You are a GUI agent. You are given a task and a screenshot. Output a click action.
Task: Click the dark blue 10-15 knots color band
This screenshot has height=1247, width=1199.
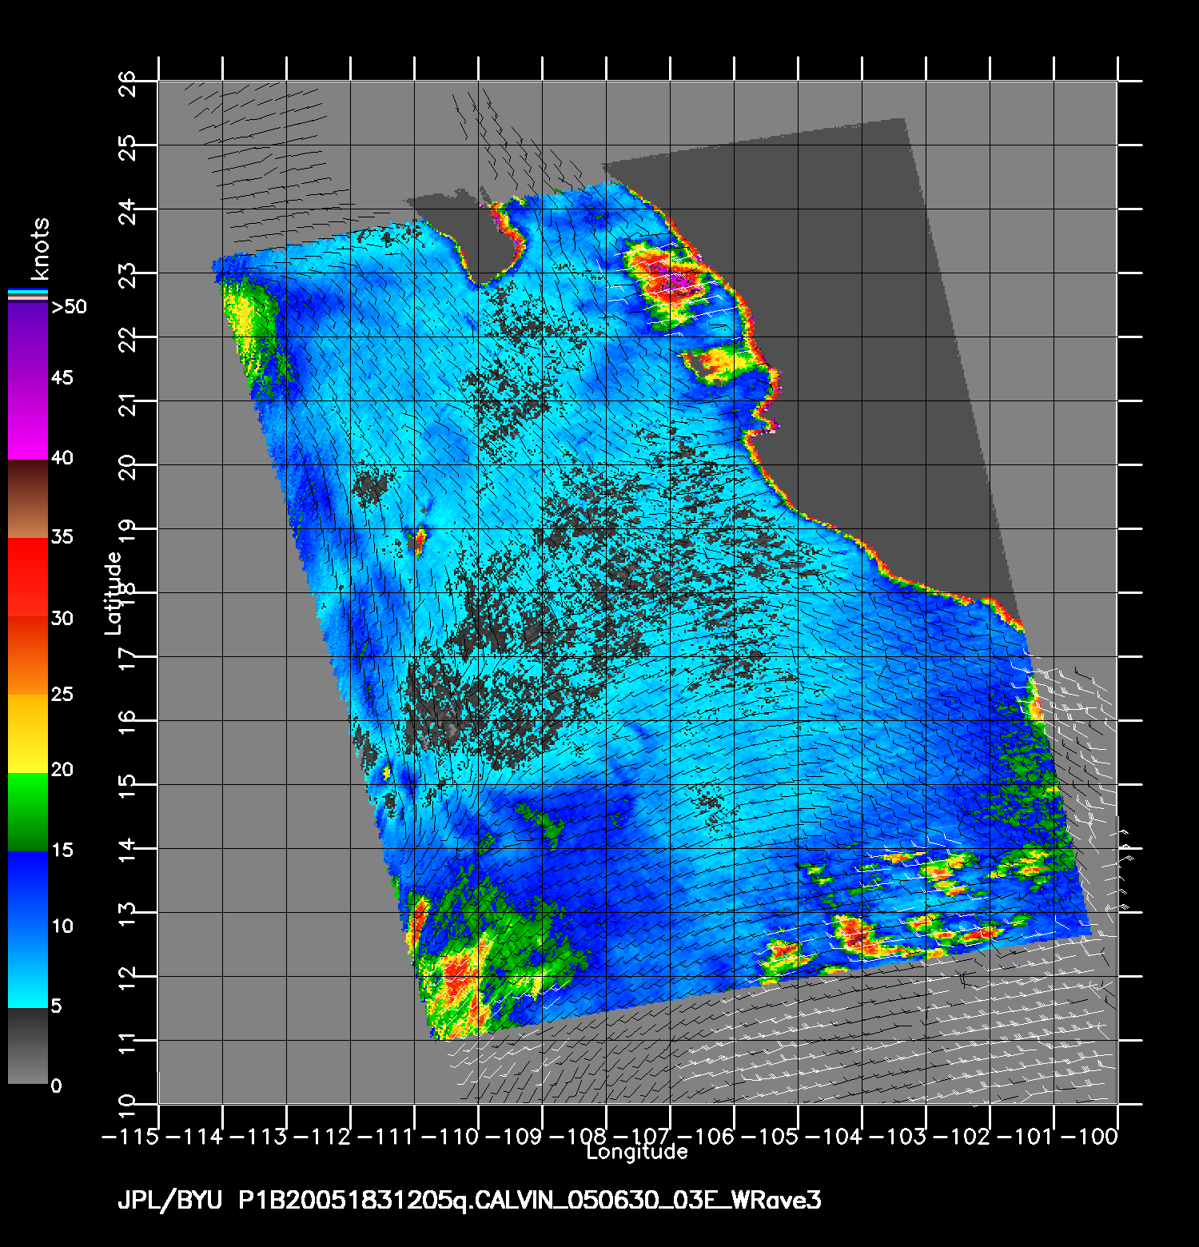[x=28, y=890]
